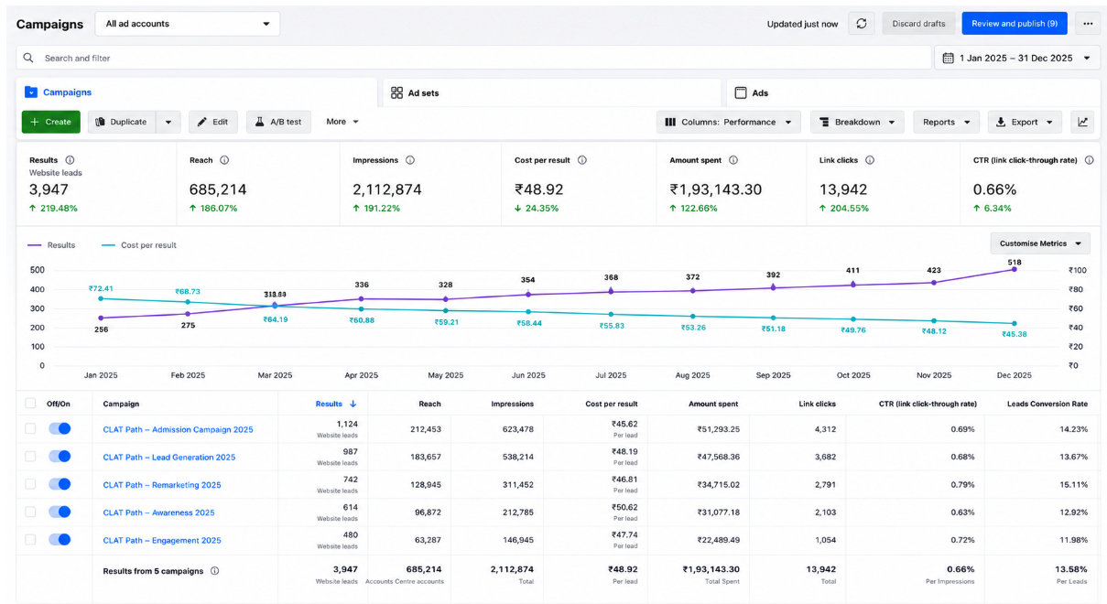Viewport: 1107px width, 604px height.
Task: Click the Reach column header
Action: pos(429,404)
